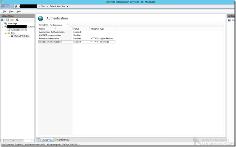Open the Create New Connection toolbar icon
The height and width of the screenshot is (147, 236).
click(2, 20)
